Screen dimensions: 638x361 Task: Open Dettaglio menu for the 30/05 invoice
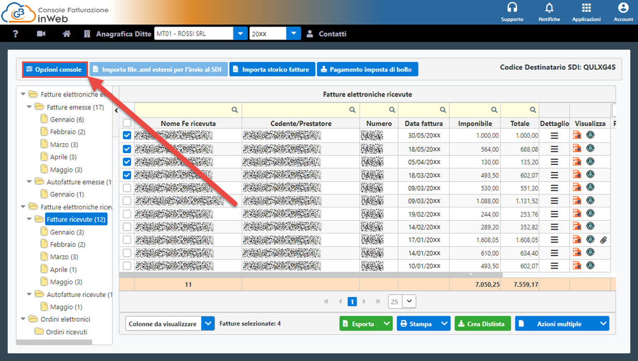pyautogui.click(x=554, y=136)
